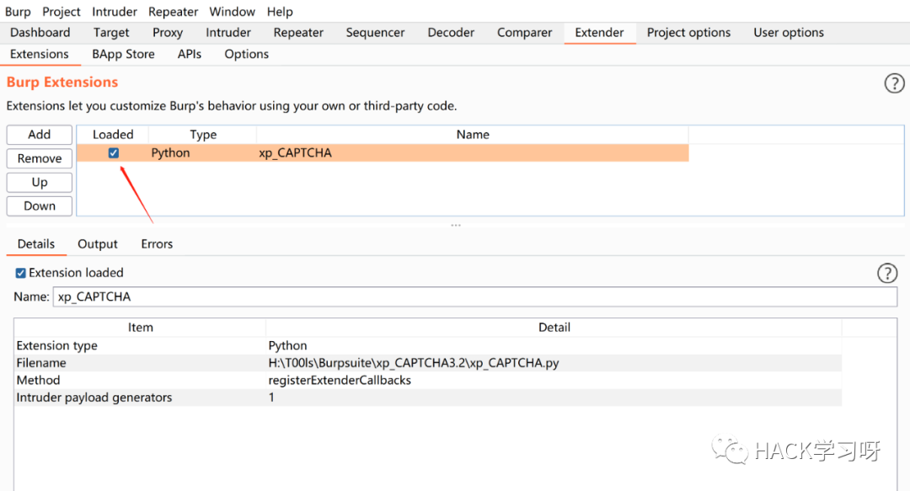Switch to the Intruder tool tab
910x491 pixels.
tap(228, 33)
